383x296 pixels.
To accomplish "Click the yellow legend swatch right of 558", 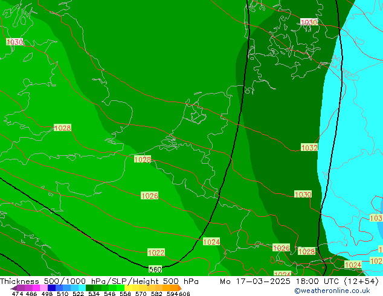I will click(128, 288).
